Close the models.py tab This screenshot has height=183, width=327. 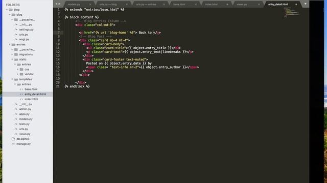[90, 5]
